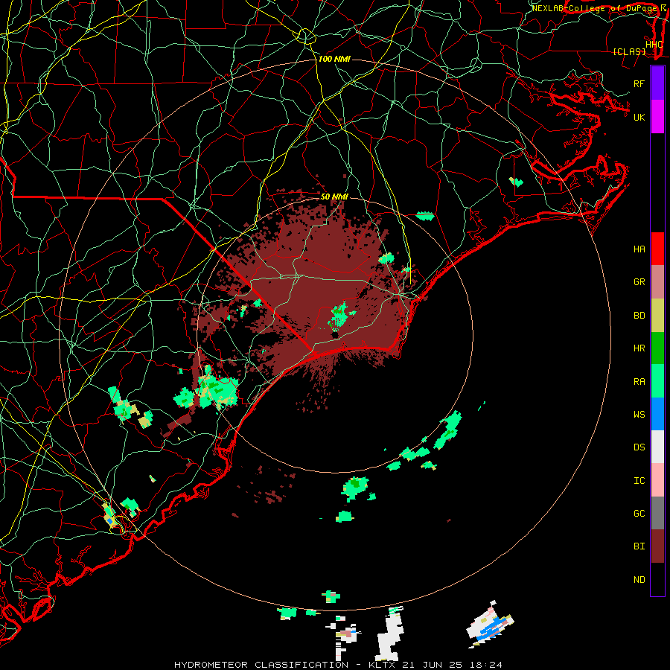Pick the light green RA legend swatch
The height and width of the screenshot is (670, 670).
coord(657,381)
